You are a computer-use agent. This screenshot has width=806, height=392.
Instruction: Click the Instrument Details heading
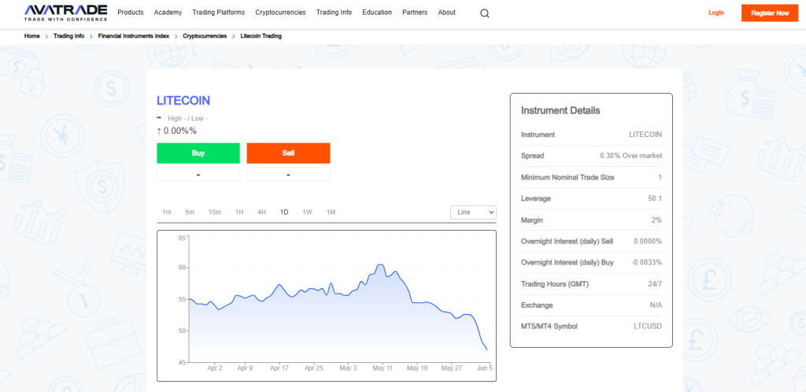click(560, 110)
